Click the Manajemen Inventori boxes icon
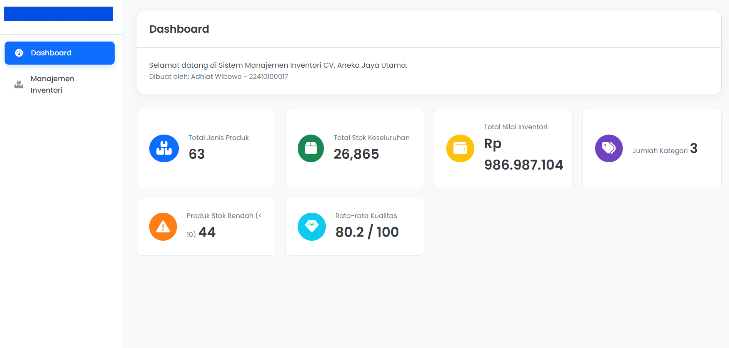 pyautogui.click(x=18, y=84)
